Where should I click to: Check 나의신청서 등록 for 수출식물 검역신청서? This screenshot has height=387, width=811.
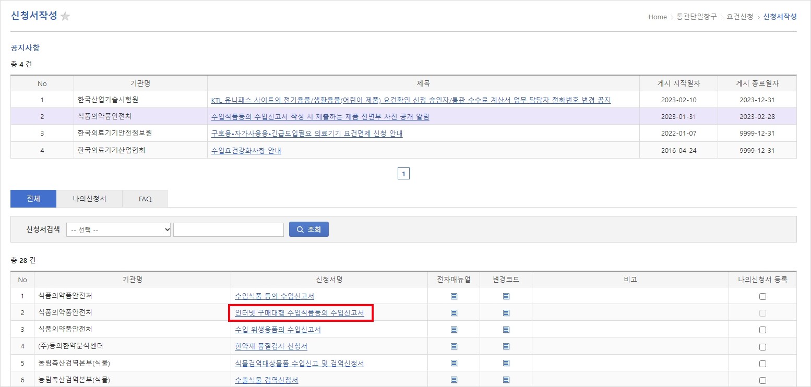[762, 380]
